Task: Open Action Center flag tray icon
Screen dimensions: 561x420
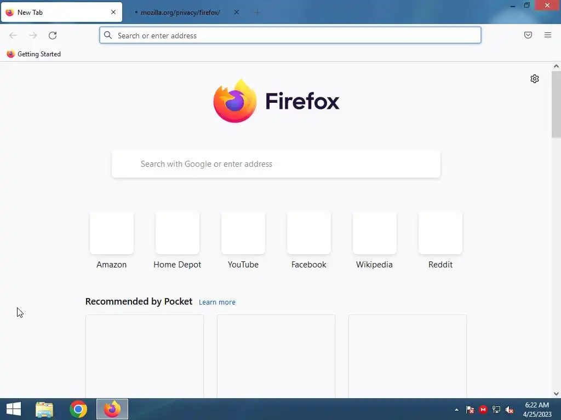Action: coord(470,410)
